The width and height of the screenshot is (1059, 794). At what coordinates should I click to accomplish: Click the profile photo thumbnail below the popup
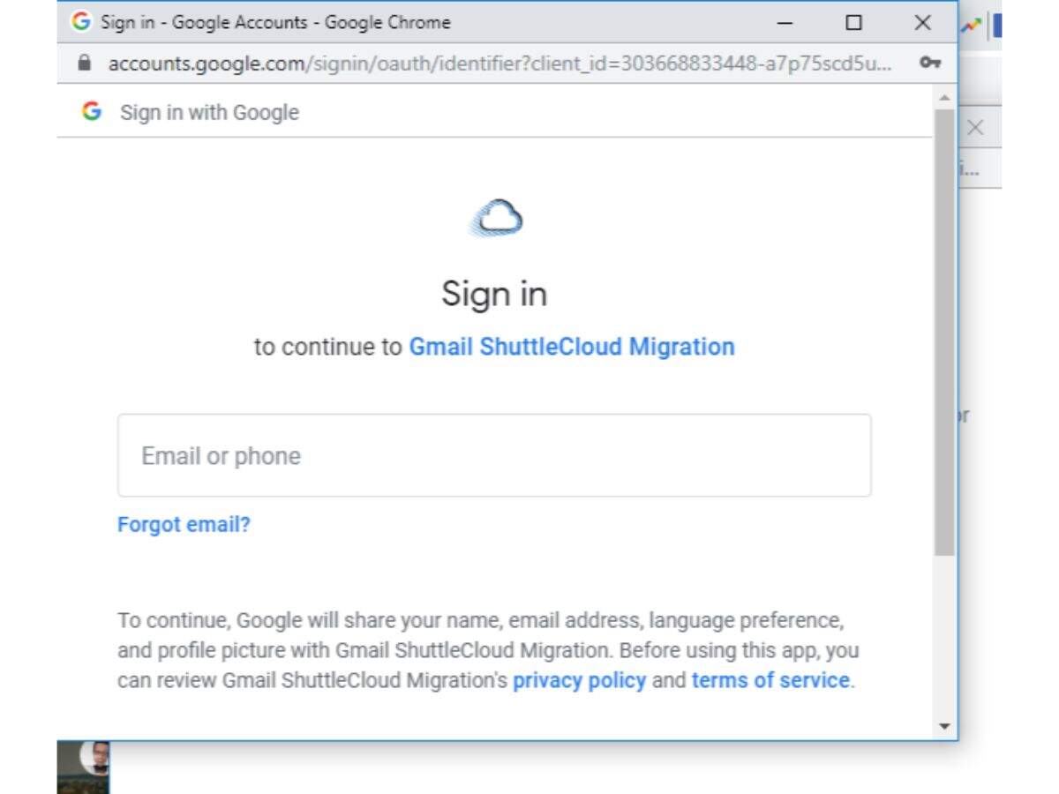pyautogui.click(x=85, y=766)
